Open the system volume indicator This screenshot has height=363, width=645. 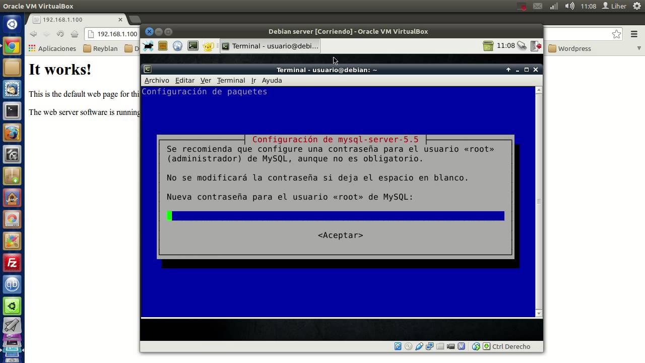(569, 6)
